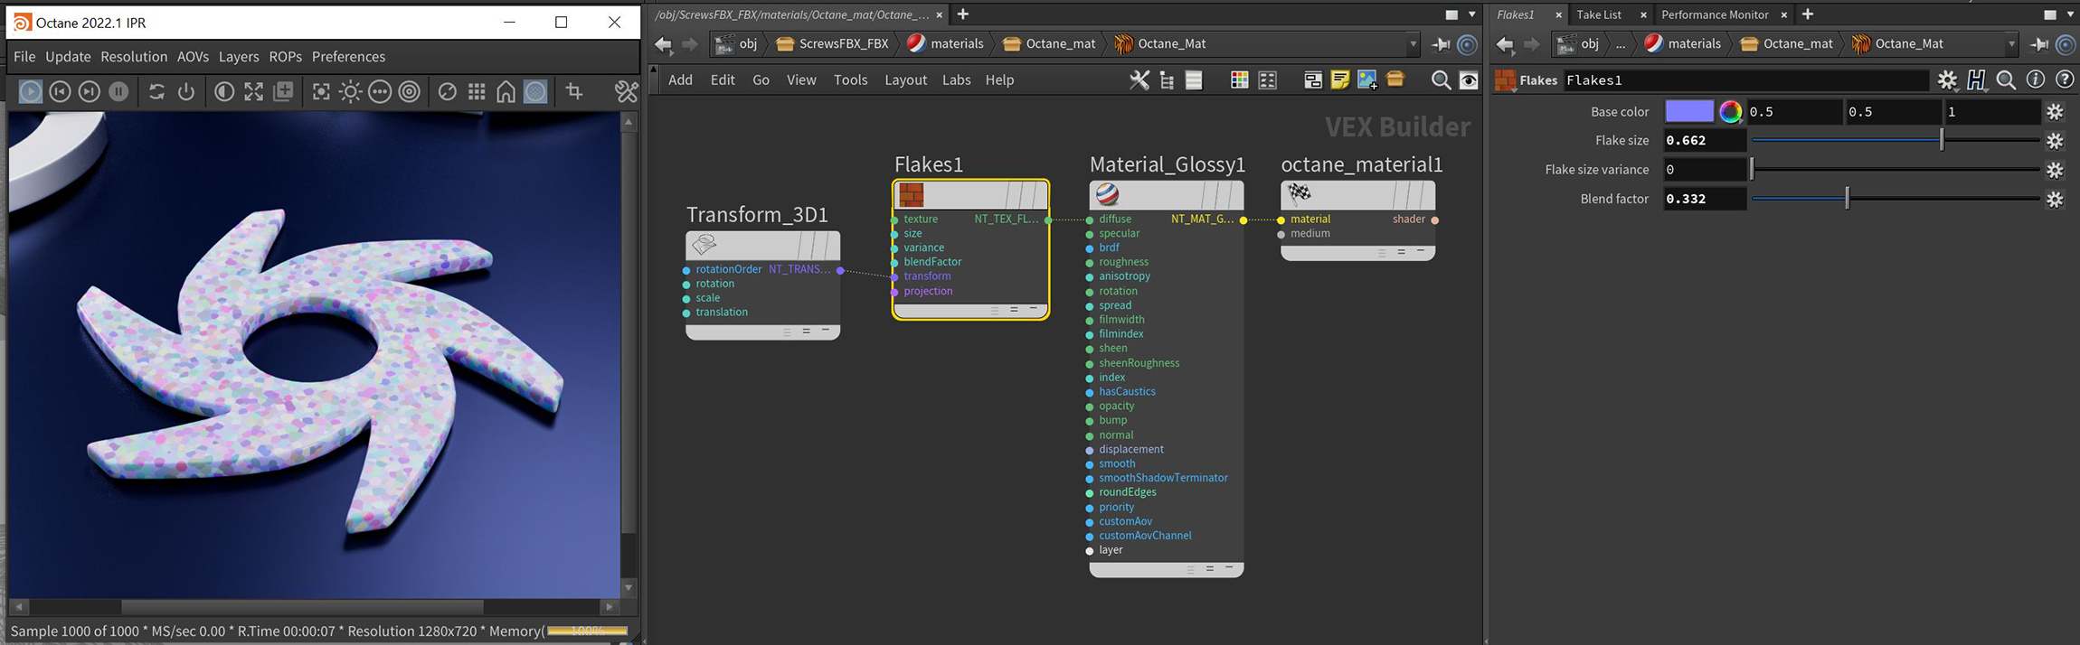
Task: Open the Flakes parameter gear menu
Action: click(x=1947, y=80)
